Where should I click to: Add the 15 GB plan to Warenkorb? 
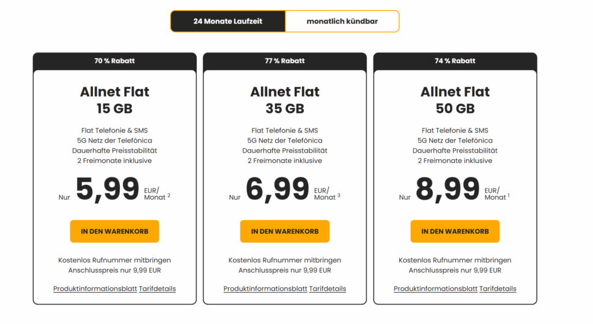[x=114, y=231]
